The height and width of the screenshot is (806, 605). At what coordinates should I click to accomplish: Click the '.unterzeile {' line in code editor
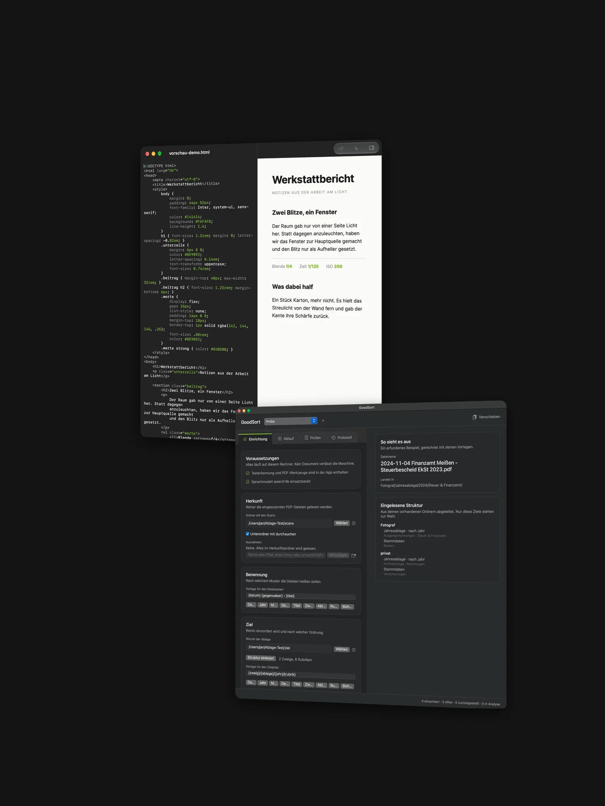pyautogui.click(x=175, y=245)
